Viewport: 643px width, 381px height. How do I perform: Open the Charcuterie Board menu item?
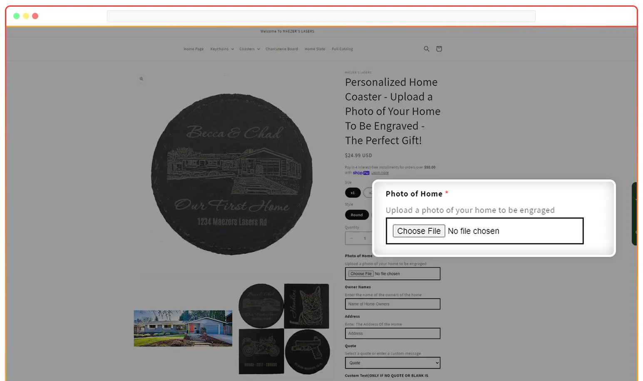pos(282,49)
